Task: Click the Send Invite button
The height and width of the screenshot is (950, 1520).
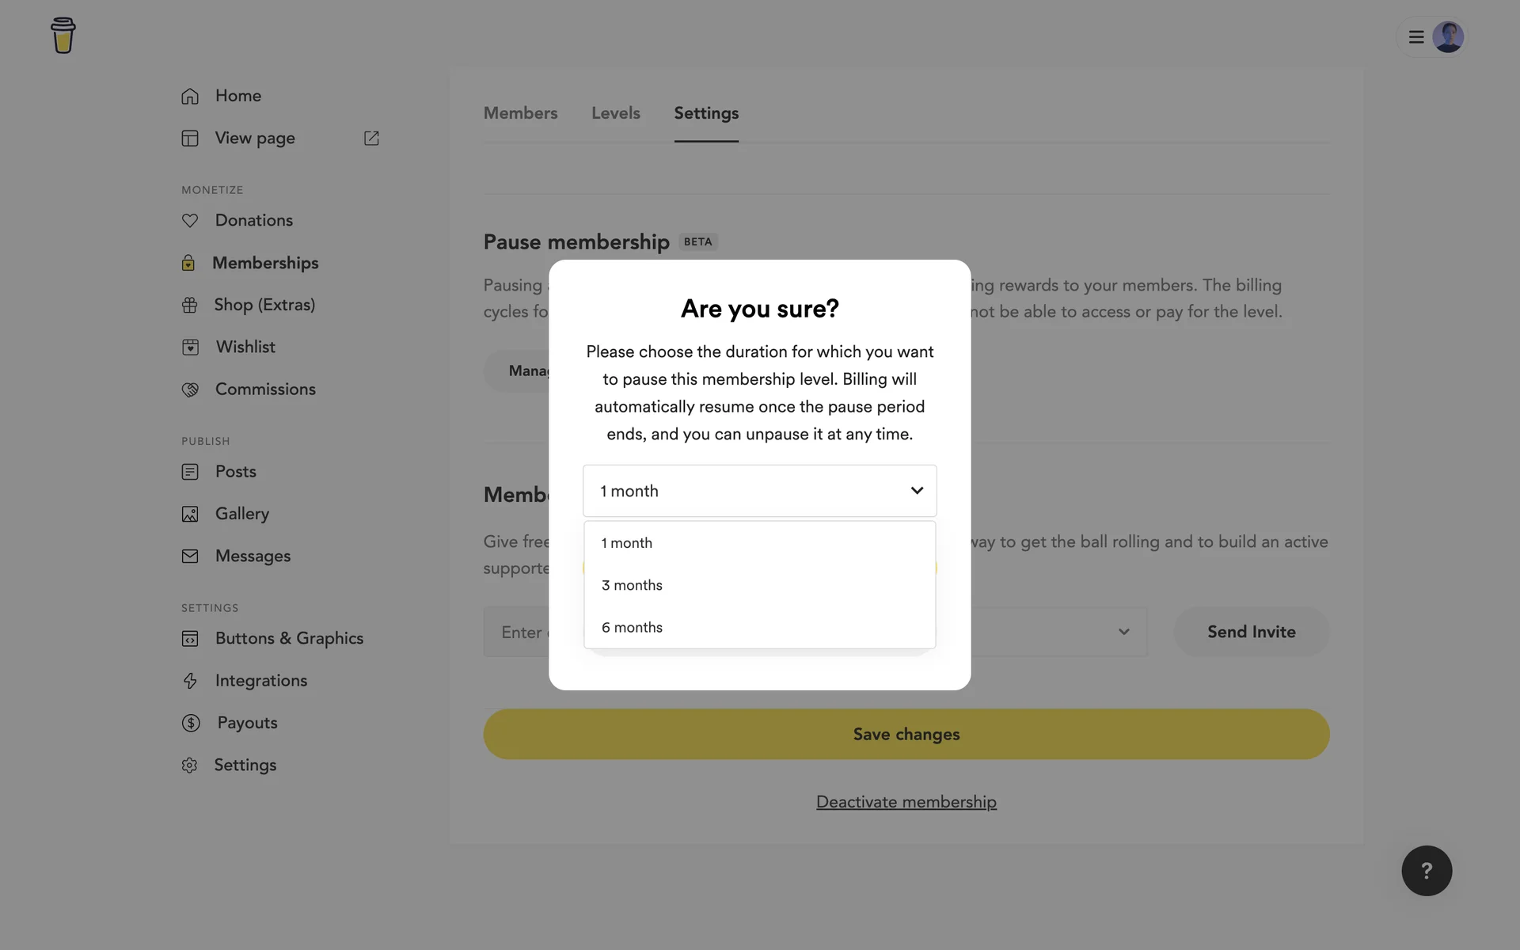Action: [x=1251, y=632]
